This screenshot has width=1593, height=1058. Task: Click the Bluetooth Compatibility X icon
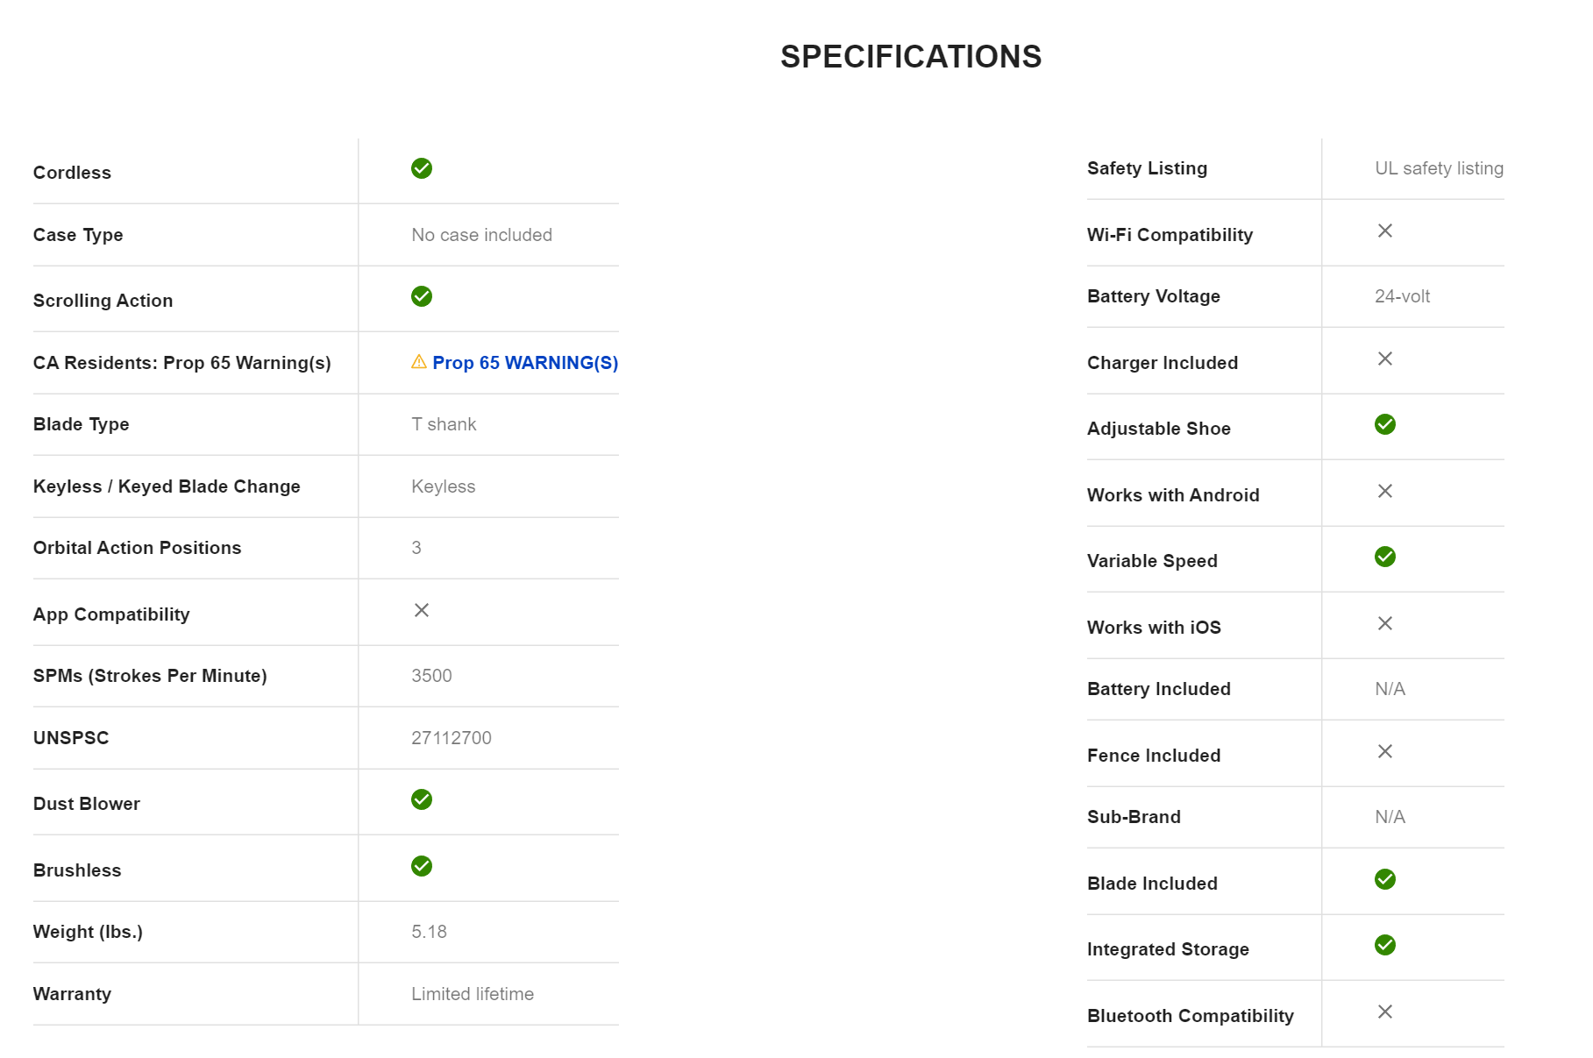1385,1012
